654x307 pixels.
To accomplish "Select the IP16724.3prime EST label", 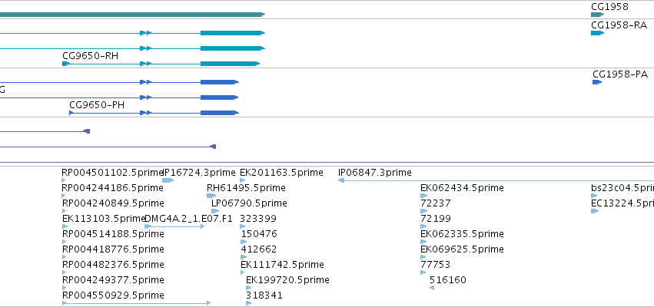I will click(199, 173).
